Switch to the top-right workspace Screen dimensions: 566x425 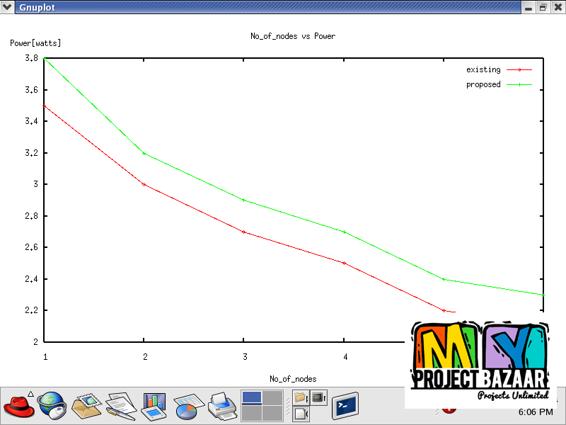[x=272, y=397]
